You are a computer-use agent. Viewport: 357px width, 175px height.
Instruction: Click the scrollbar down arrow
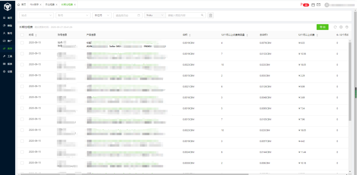point(350,171)
